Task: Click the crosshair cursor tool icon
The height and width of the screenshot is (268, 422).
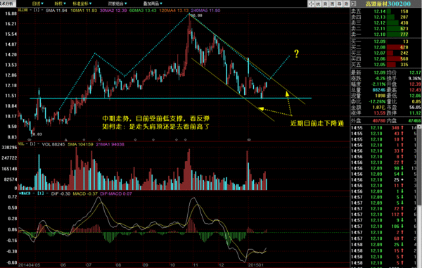Action: pyautogui.click(x=312, y=4)
